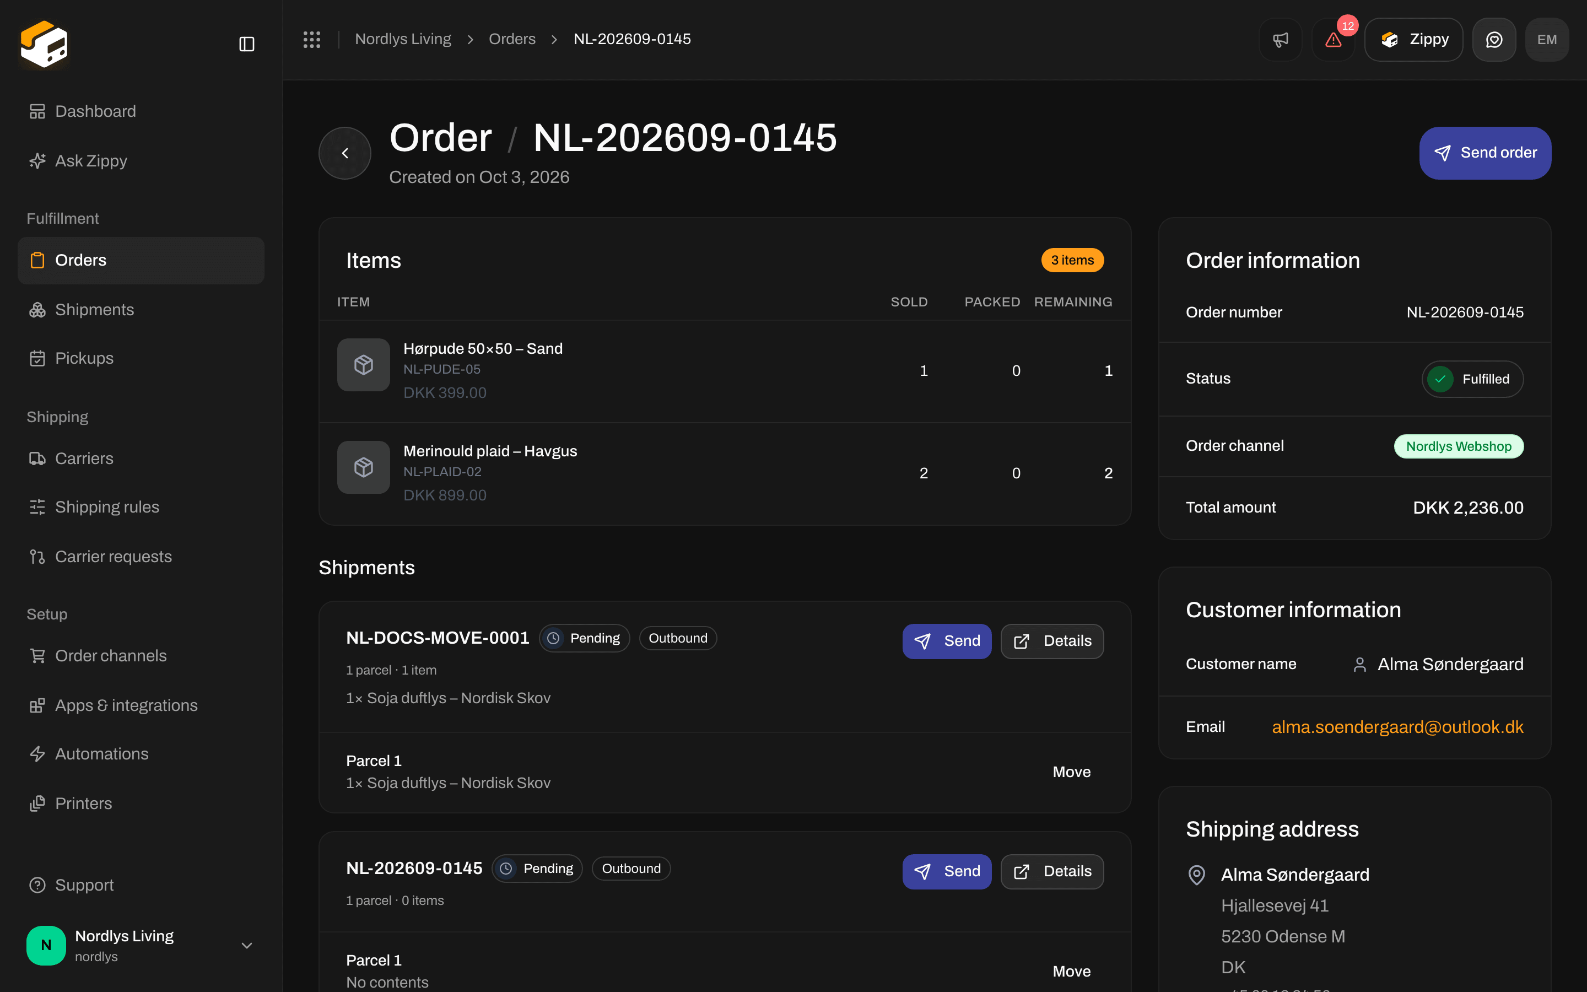This screenshot has width=1587, height=992.
Task: Click the Send order button
Action: click(1485, 153)
